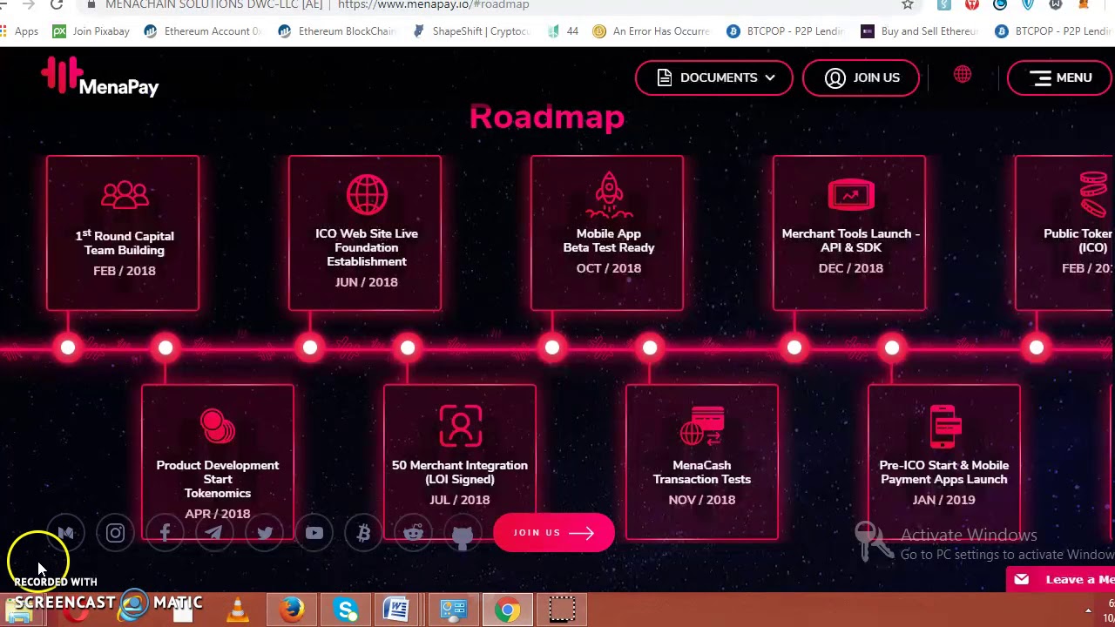Click 'NOV / 2018' date text
This screenshot has width=1115, height=627.
point(702,500)
